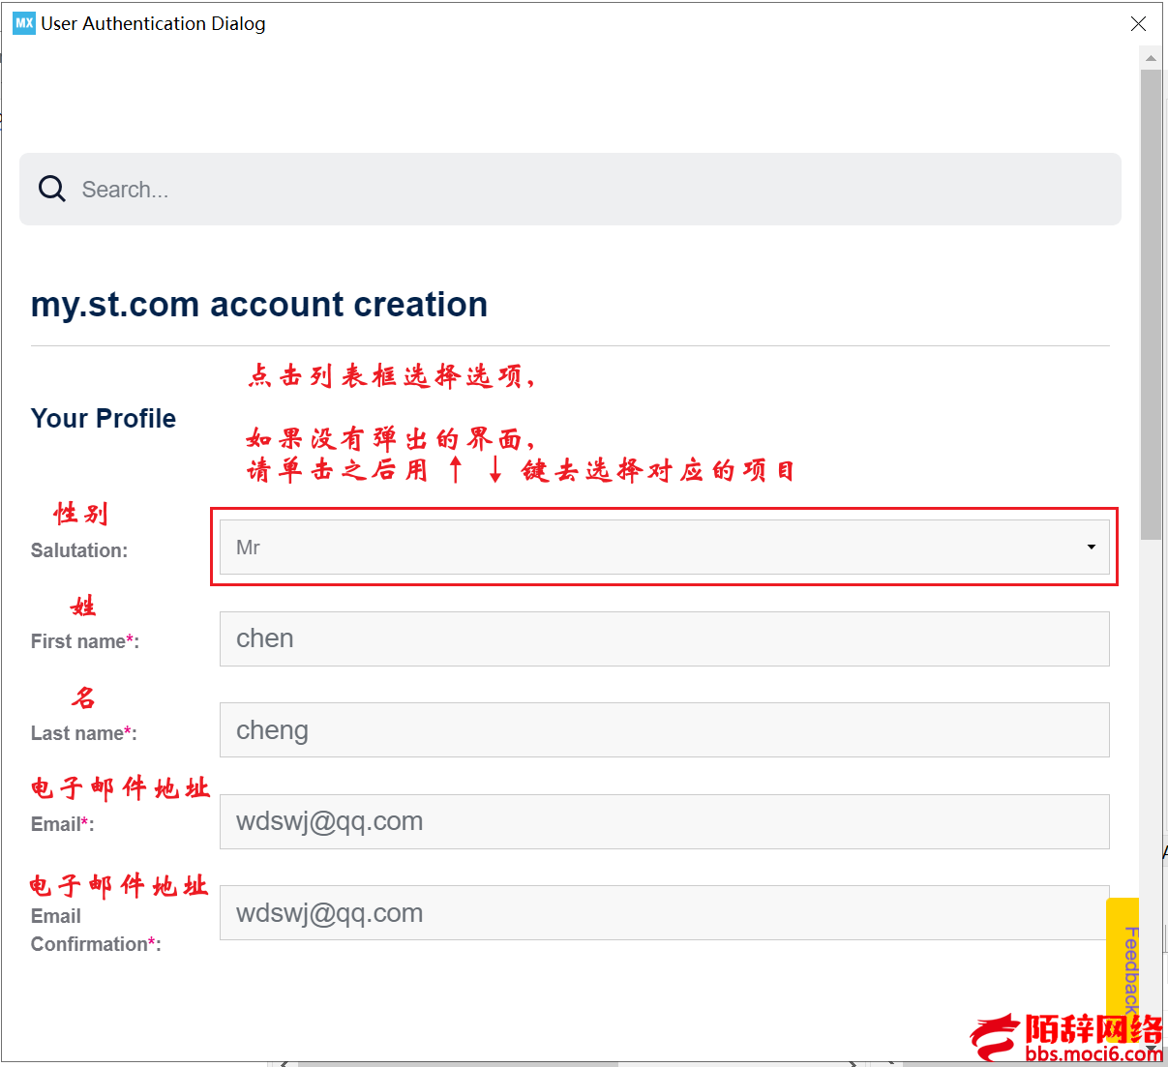The height and width of the screenshot is (1067, 1168).
Task: Click the Your Profile section heading
Action: pos(104,419)
